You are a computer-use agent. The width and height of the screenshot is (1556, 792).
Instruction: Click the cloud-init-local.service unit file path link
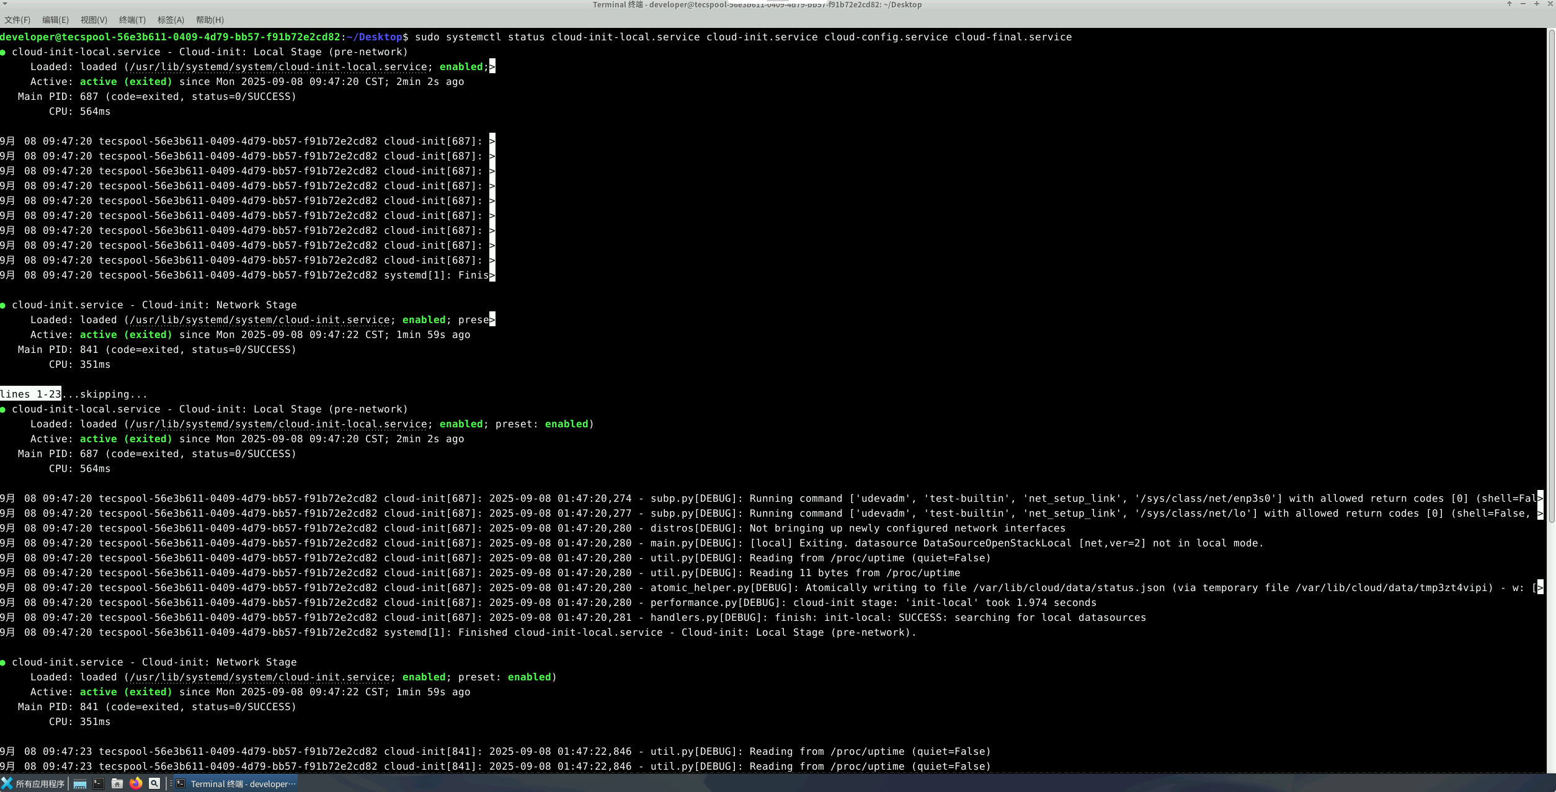278,67
